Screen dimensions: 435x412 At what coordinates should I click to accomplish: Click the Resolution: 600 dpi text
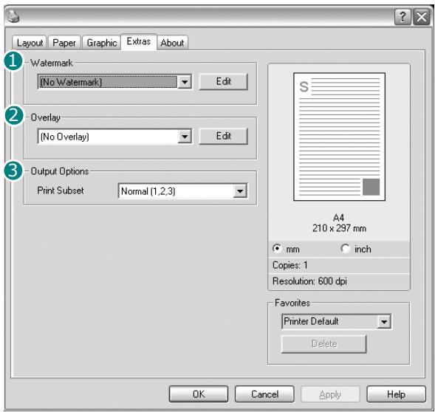click(309, 281)
